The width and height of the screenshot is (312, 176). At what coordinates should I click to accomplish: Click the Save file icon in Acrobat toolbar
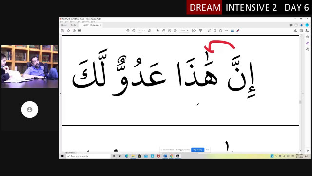[x=63, y=31]
